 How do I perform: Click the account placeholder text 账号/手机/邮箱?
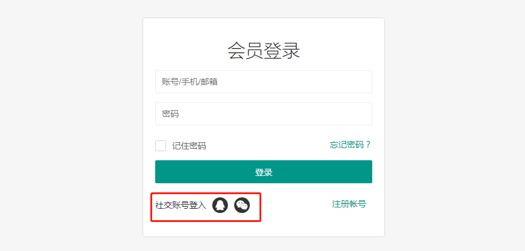pyautogui.click(x=189, y=82)
